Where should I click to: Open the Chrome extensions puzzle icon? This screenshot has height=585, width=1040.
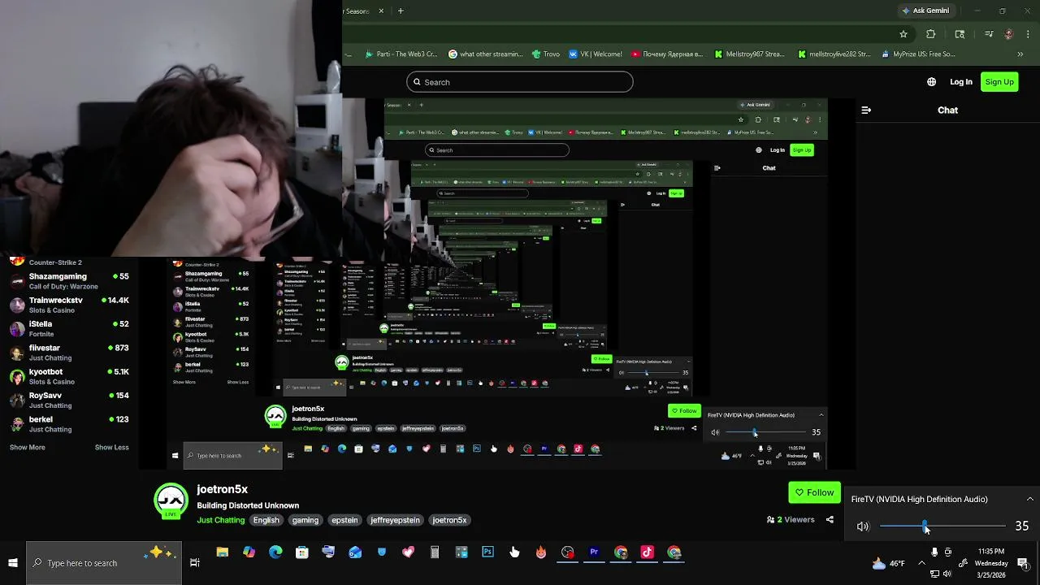[x=931, y=34]
